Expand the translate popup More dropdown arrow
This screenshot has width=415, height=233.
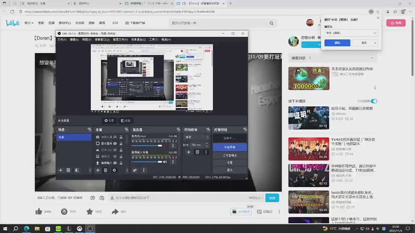click(375, 43)
